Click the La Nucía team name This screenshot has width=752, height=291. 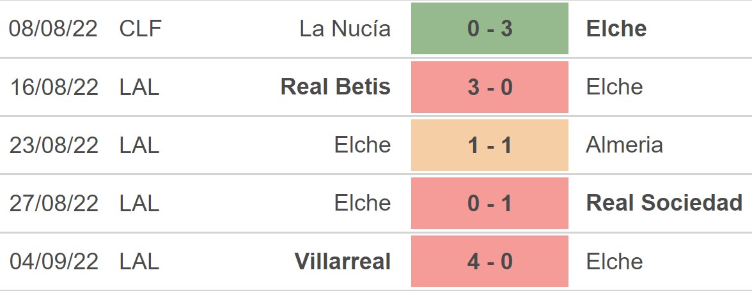pos(345,29)
